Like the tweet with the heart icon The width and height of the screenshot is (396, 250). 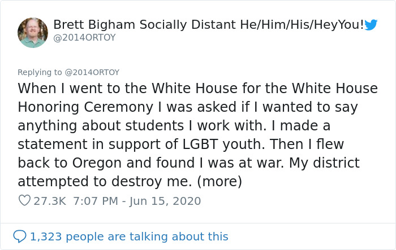click(x=24, y=200)
